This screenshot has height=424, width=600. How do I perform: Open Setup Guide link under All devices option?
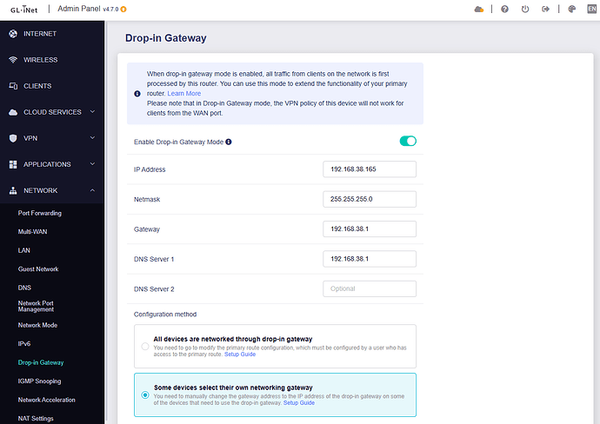[240, 354]
